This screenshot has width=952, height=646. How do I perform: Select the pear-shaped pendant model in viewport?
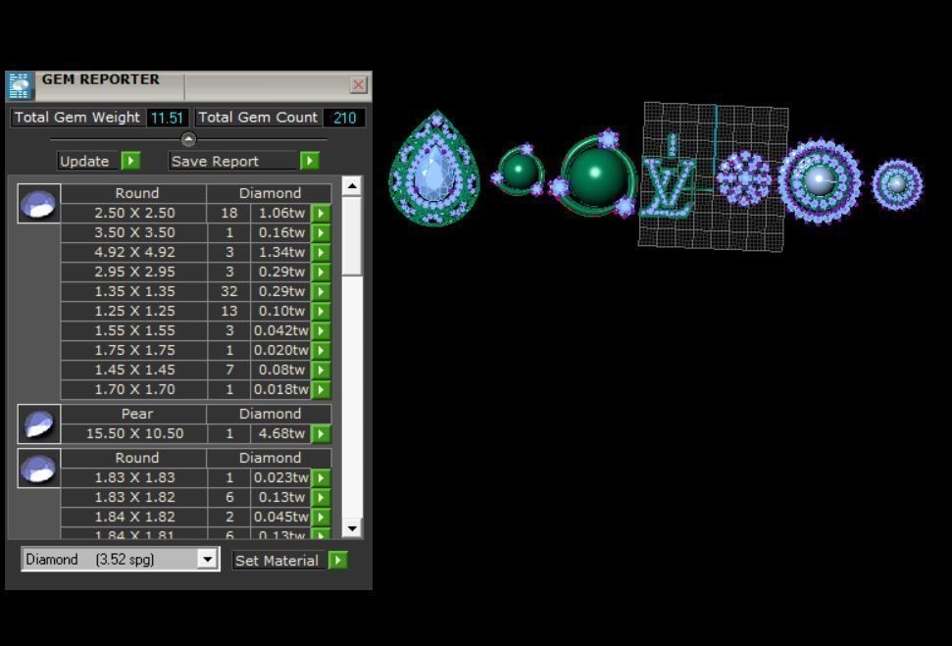434,169
